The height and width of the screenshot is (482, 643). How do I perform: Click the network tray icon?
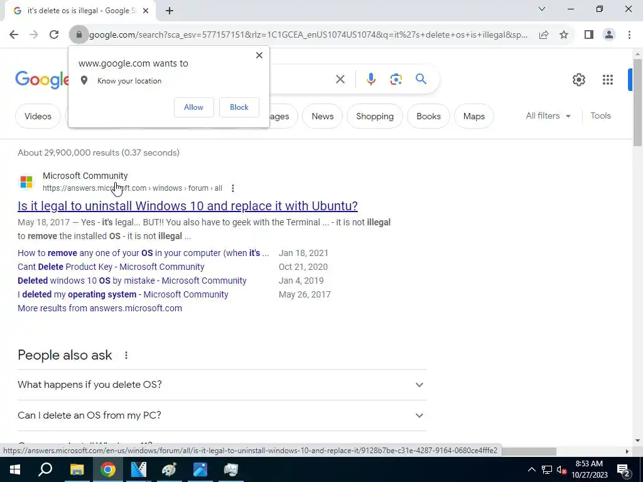click(x=547, y=469)
